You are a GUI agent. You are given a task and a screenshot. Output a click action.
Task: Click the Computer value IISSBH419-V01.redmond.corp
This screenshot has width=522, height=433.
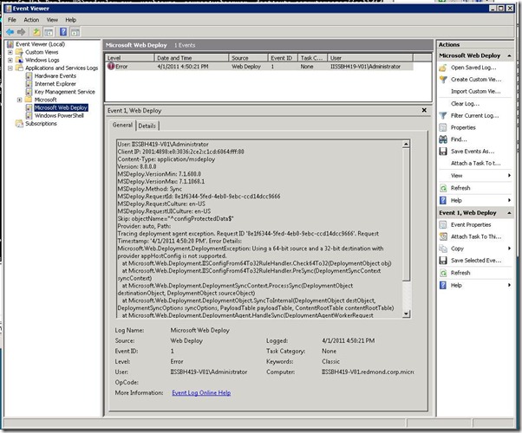368,372
